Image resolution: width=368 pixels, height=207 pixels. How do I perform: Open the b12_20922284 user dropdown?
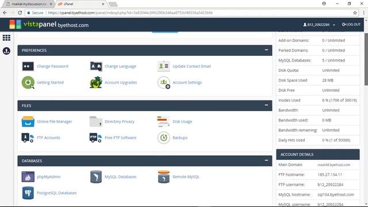coord(319,25)
